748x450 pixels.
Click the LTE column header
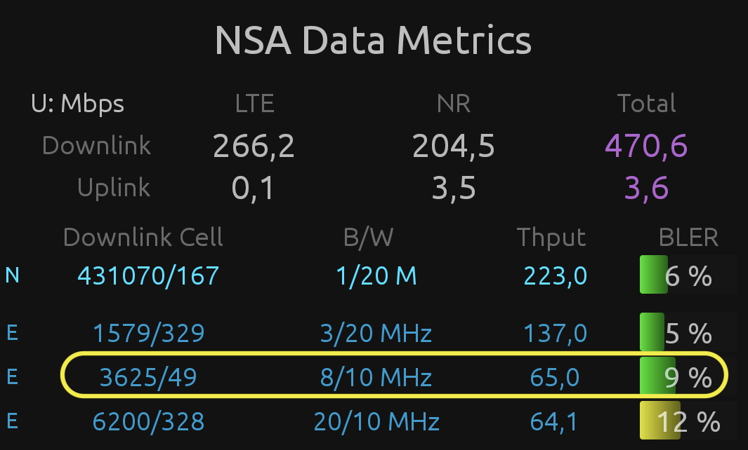click(254, 104)
